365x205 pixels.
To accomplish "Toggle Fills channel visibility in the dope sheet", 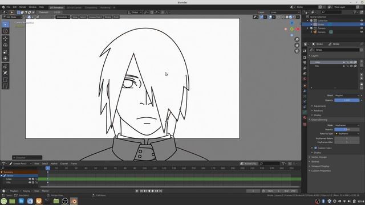I will coord(30,183).
